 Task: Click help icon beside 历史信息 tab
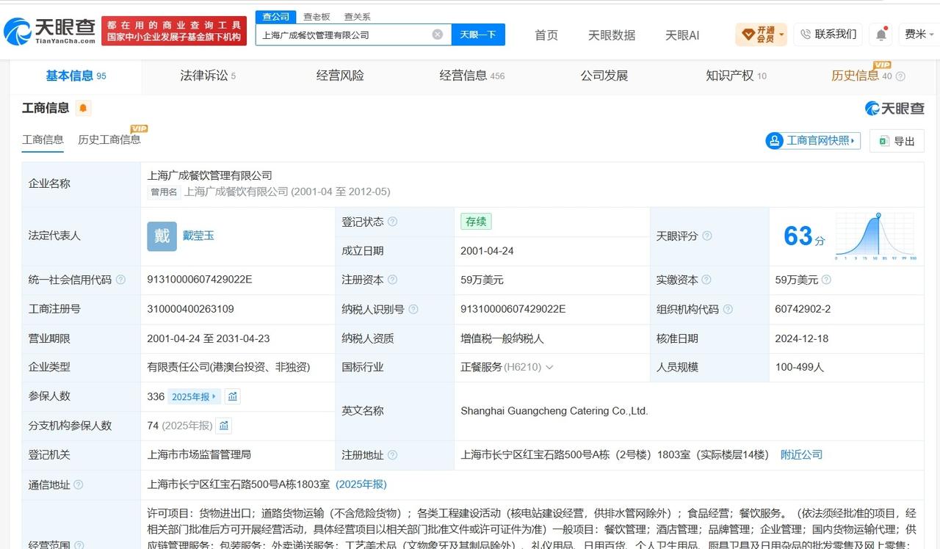(x=900, y=76)
